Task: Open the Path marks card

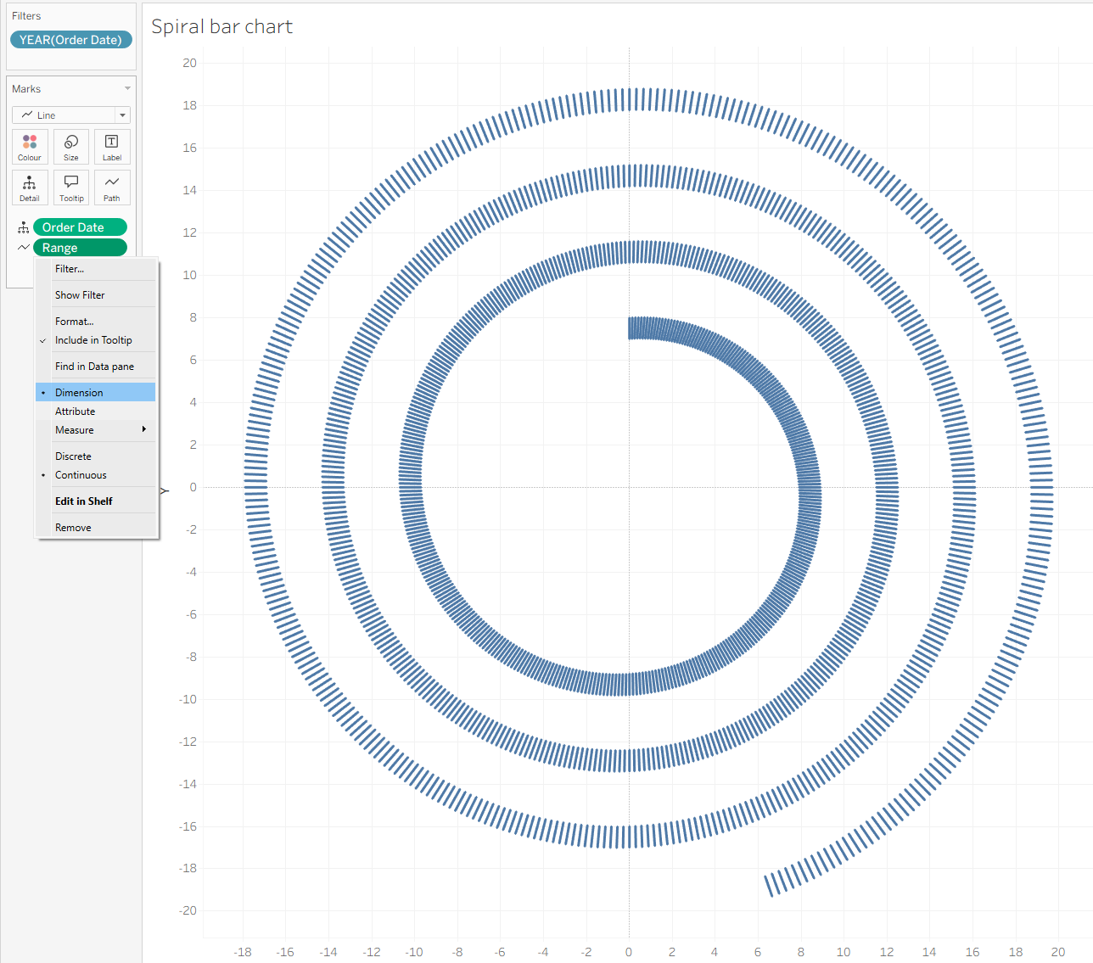Action: click(112, 187)
